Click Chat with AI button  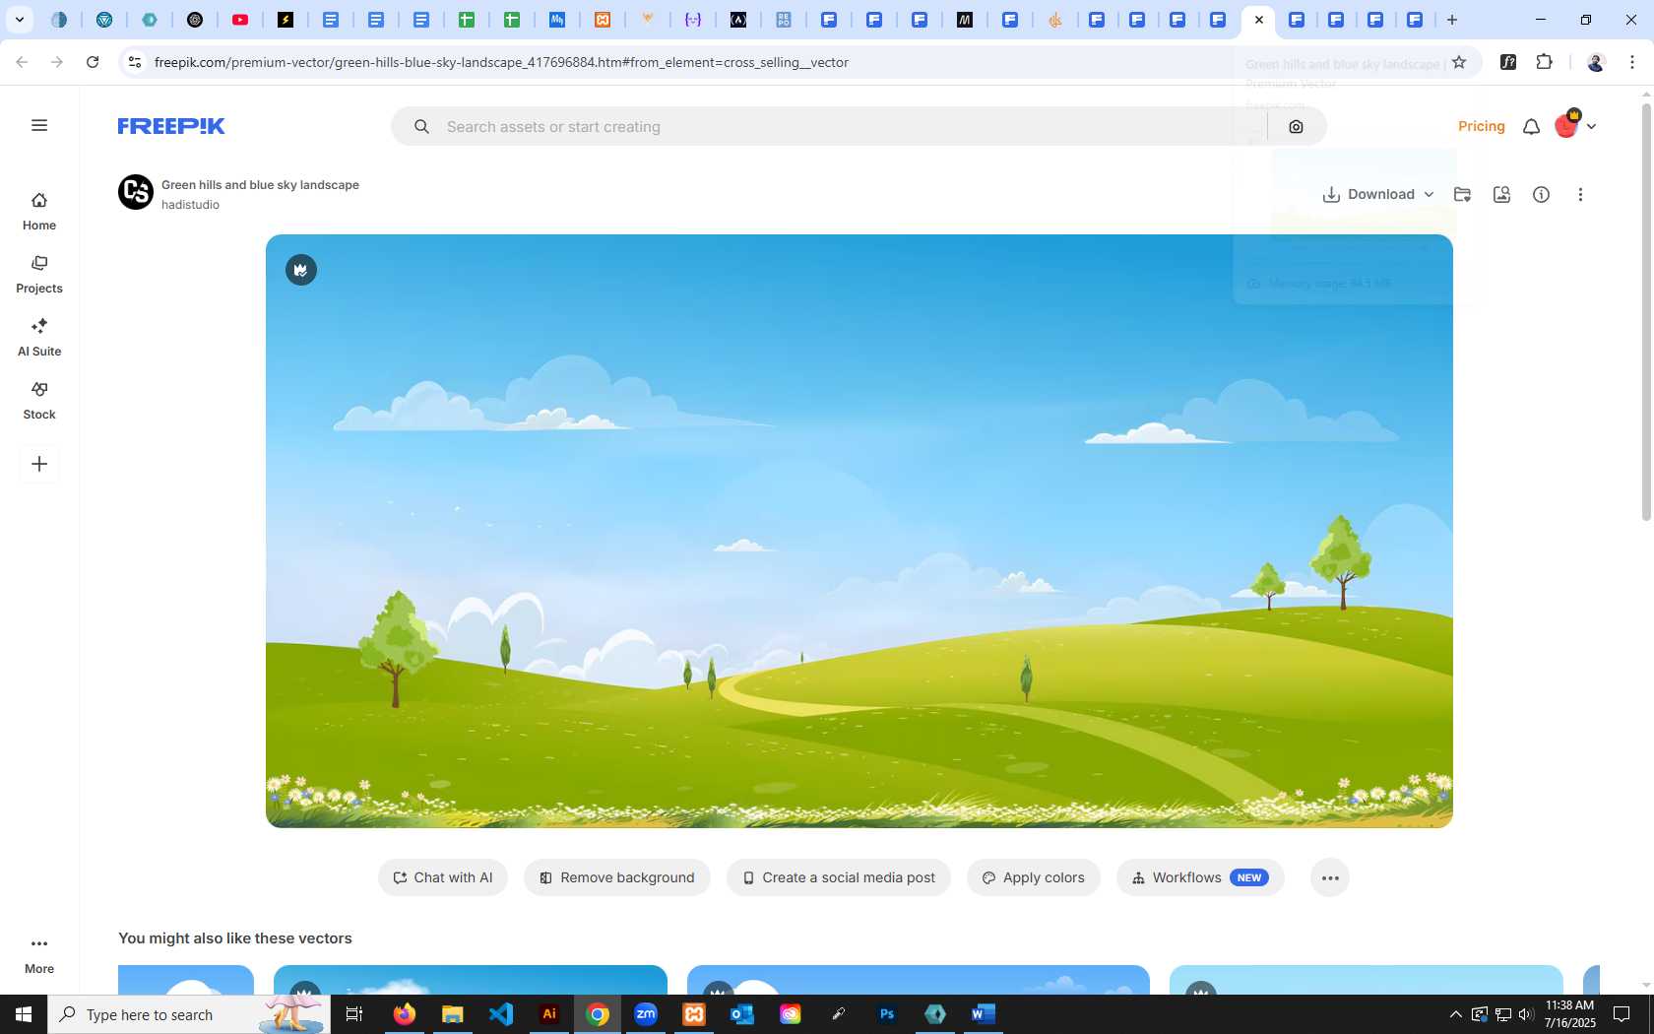pos(443,877)
